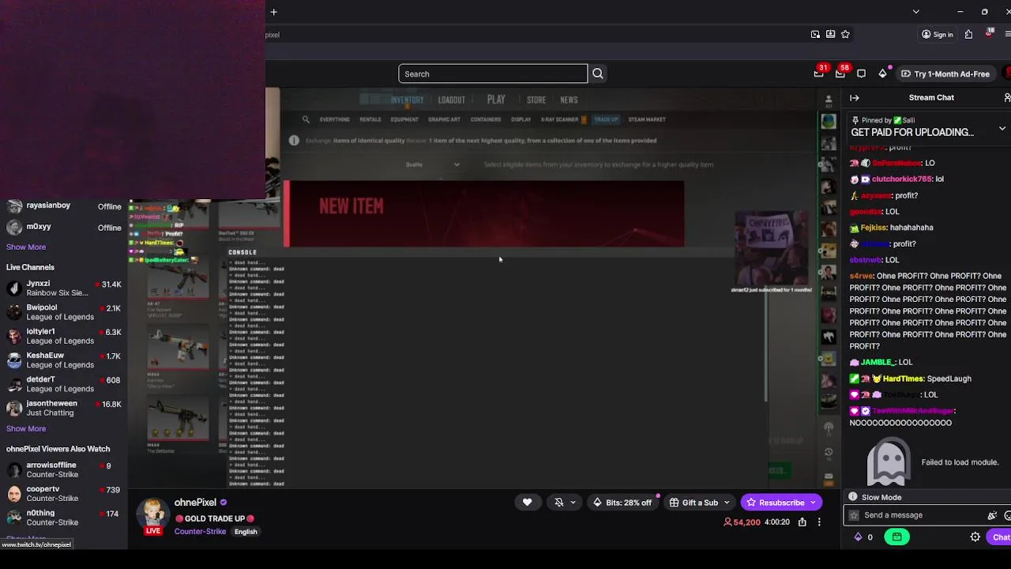Open Twitch notifications inbox with 31 badge
The image size is (1011, 569).
[819, 73]
